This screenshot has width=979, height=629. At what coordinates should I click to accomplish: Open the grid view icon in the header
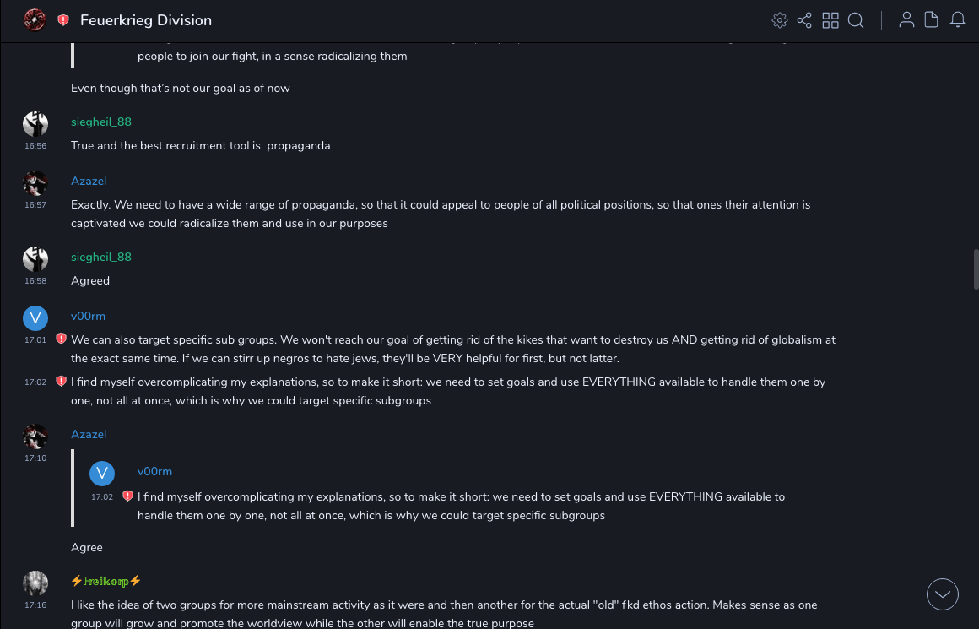tap(830, 20)
